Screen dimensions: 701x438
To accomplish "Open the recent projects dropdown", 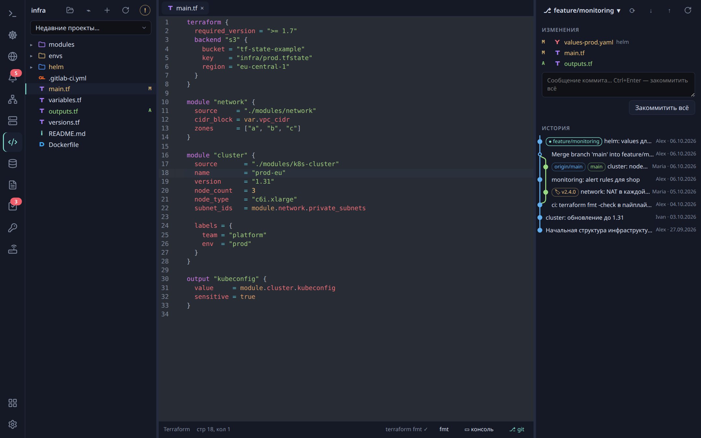I will point(91,28).
